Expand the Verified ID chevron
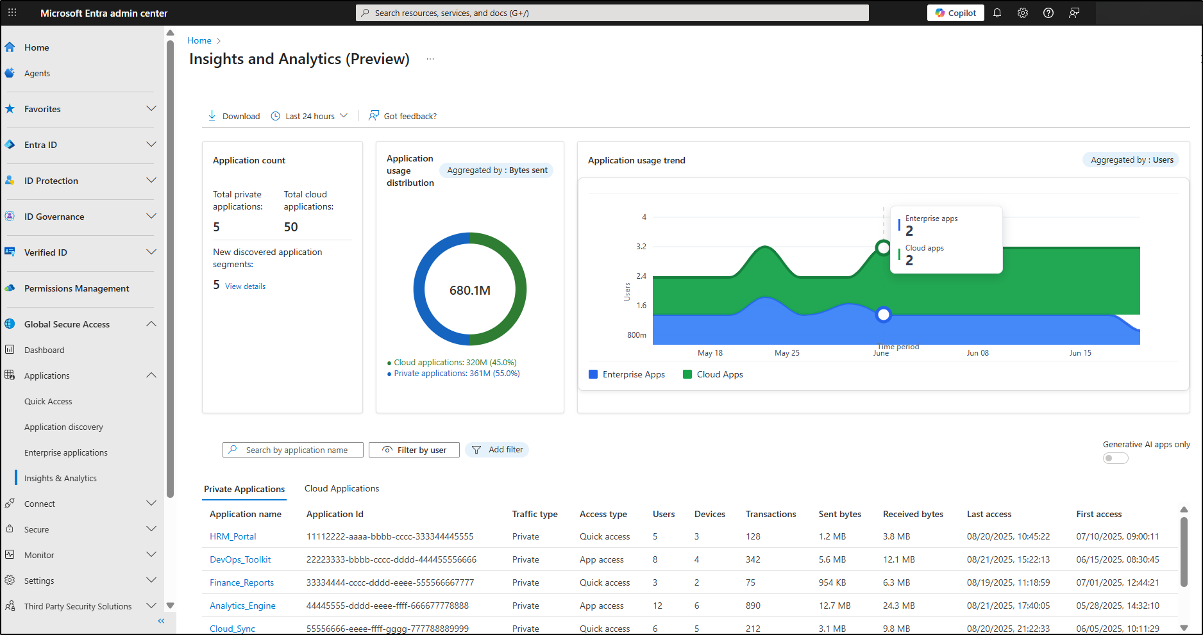1203x635 pixels. click(151, 252)
